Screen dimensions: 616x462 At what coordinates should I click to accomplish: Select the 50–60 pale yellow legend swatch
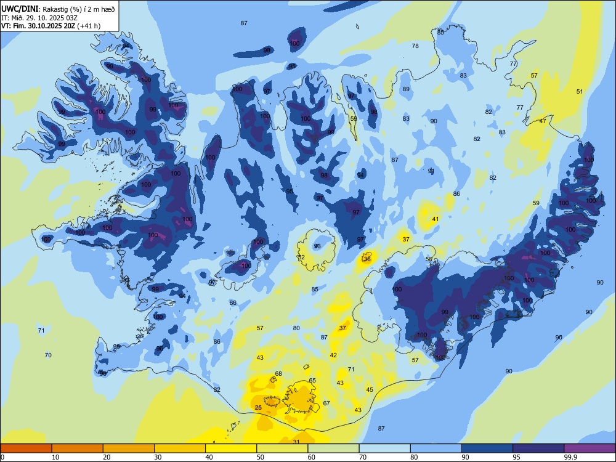(x=282, y=448)
